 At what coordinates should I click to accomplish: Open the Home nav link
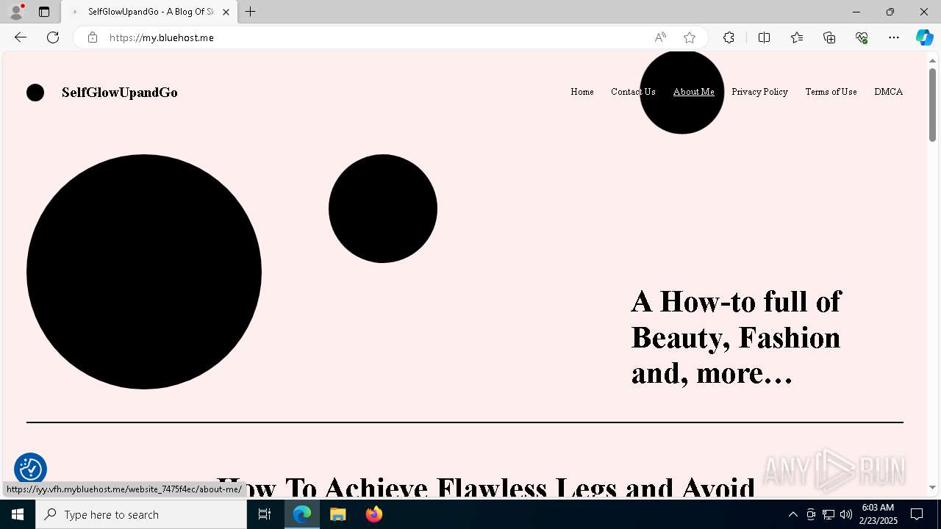click(582, 92)
